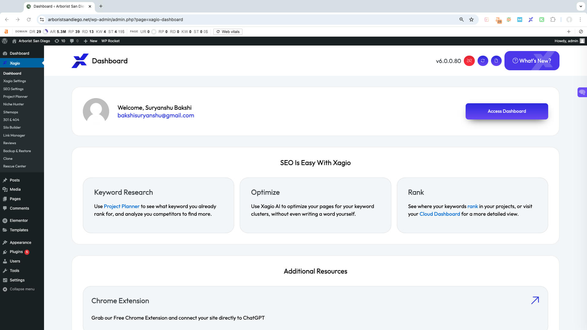The image size is (587, 330).
Task: Select Xagio in the WordPress sidebar
Action: 22,63
